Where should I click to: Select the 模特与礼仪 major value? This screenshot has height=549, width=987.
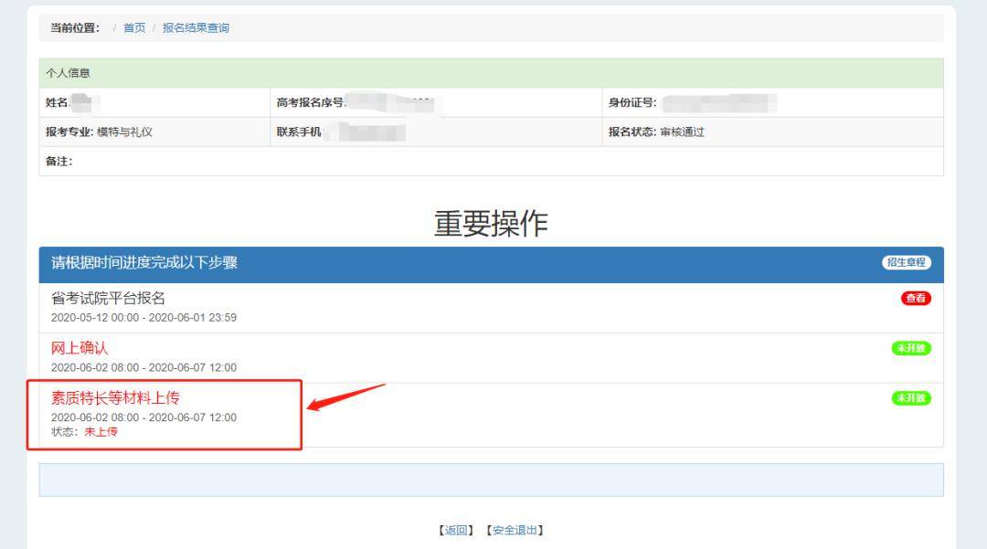124,132
